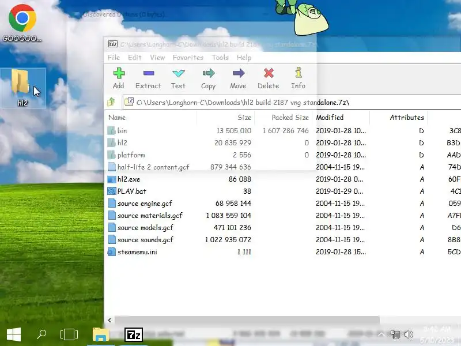Open taskbar search
This screenshot has width=461, height=346.
pos(41,334)
